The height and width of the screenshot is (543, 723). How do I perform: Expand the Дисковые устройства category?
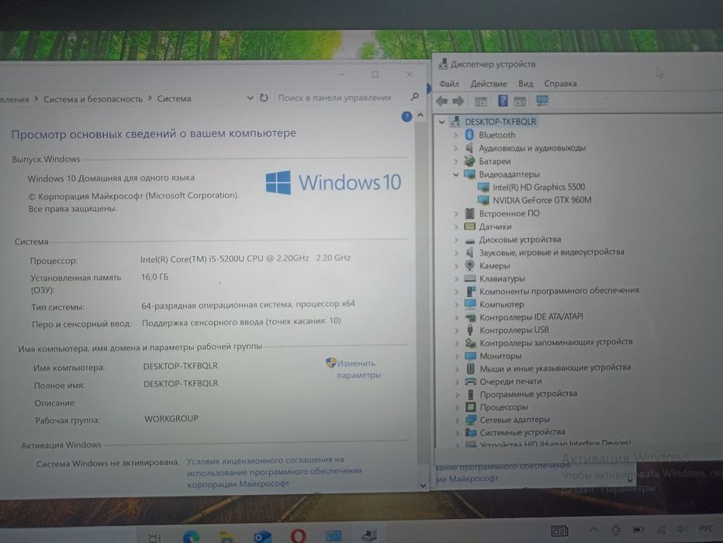(456, 240)
